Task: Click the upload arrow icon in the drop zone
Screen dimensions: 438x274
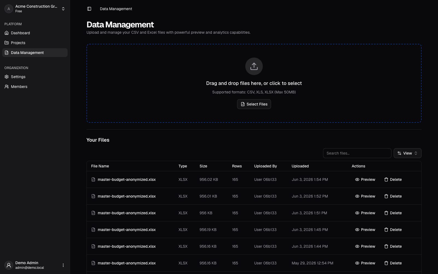Action: 254,66
